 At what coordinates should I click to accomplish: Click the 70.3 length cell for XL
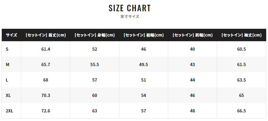click(x=46, y=95)
